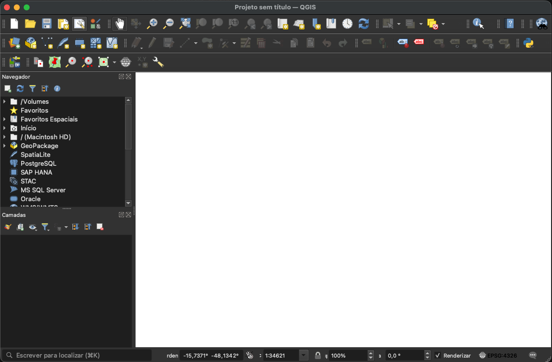Open layer styling panel in Camadas
Screen dimensions: 552x362
(x=8, y=227)
